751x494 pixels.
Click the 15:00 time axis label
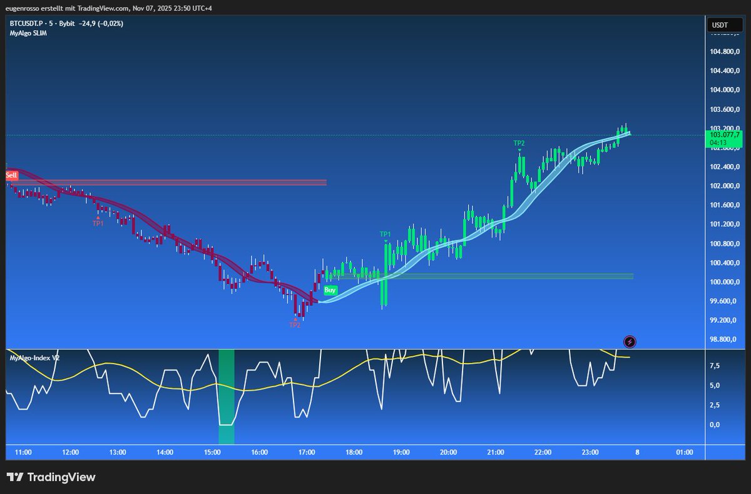click(212, 452)
